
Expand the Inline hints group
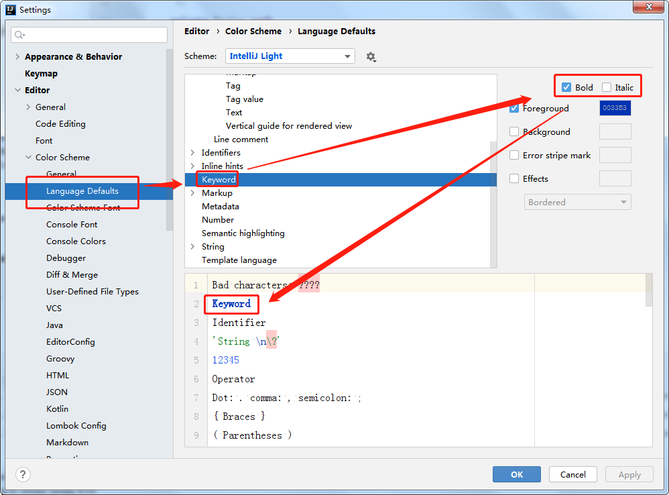[x=192, y=166]
